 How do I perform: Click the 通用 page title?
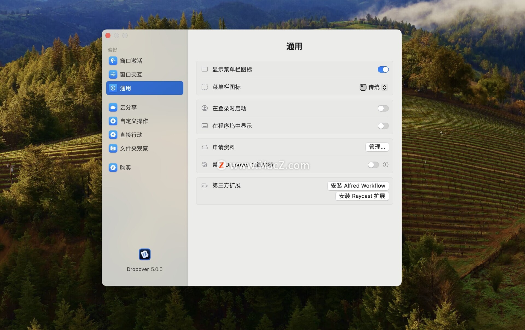click(x=294, y=46)
